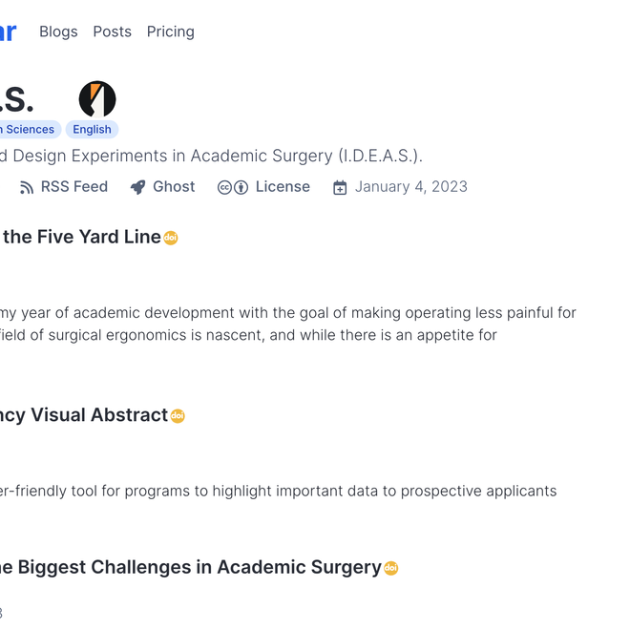The width and height of the screenshot is (630, 630).
Task: Go to the Posts page
Action: (112, 31)
